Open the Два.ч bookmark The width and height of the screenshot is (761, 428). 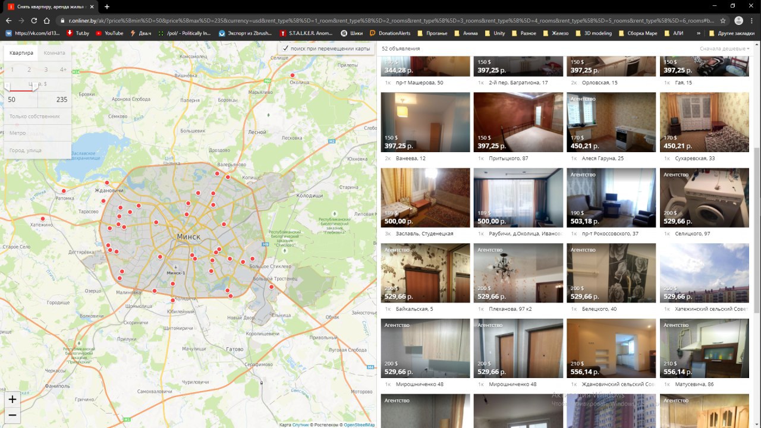pos(141,33)
